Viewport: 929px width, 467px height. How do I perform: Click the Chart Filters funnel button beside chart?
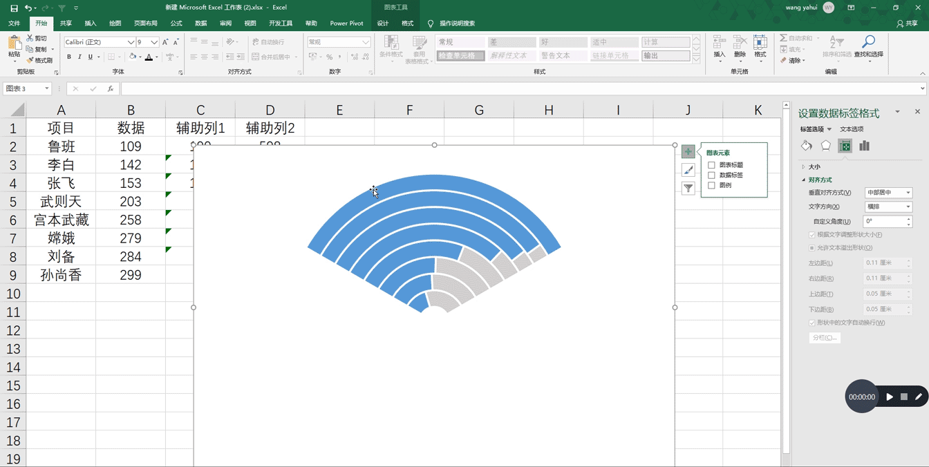tap(688, 188)
